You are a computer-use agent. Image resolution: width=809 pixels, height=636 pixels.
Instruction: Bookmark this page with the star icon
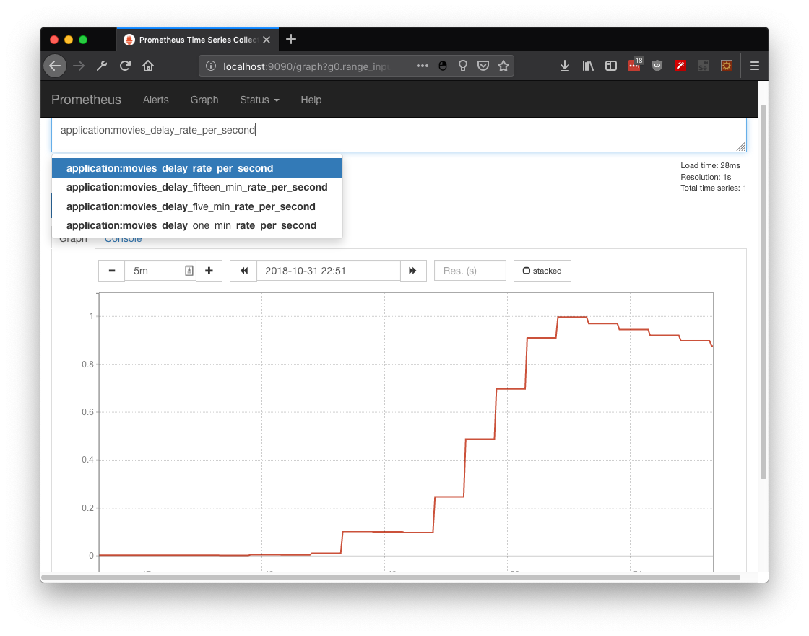503,66
